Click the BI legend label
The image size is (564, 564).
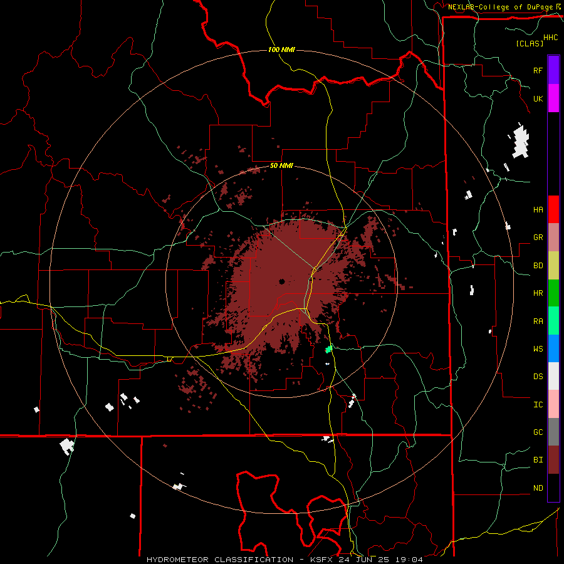[538, 460]
